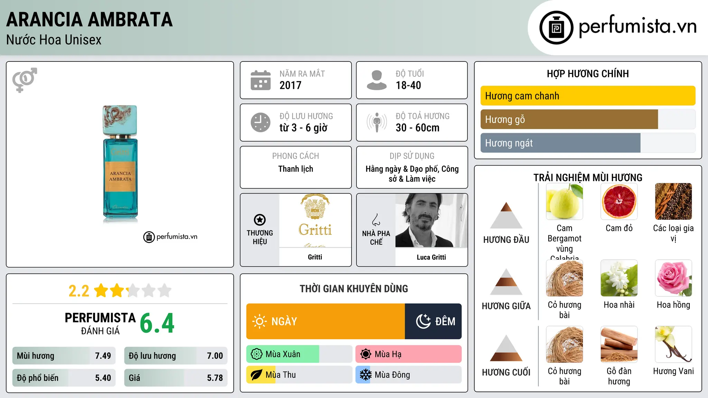Click the sun icon in the Ngày bar
This screenshot has height=398, width=708.
259,321
